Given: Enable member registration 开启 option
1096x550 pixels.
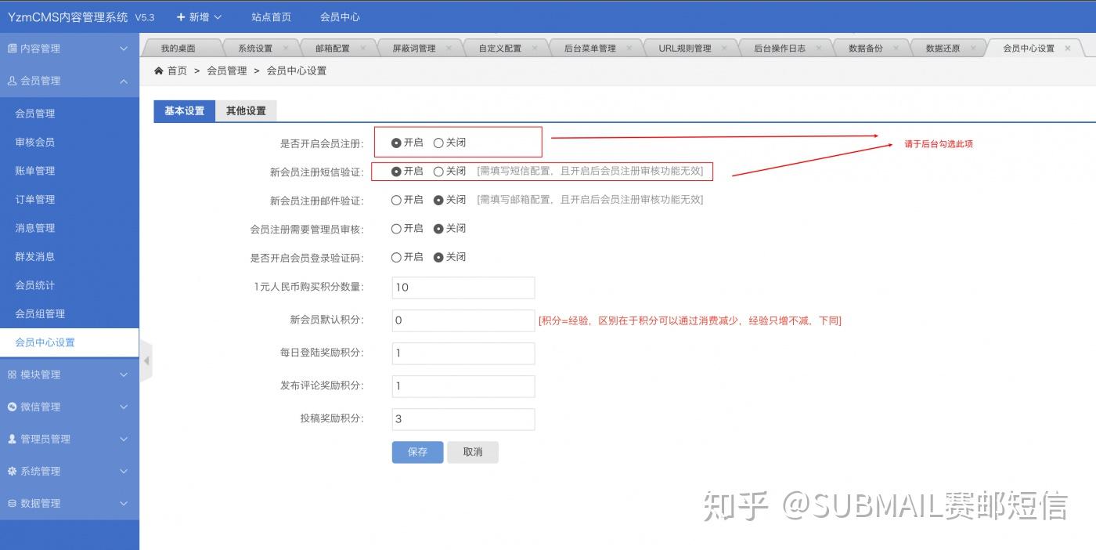Looking at the screenshot, I should tap(396, 143).
